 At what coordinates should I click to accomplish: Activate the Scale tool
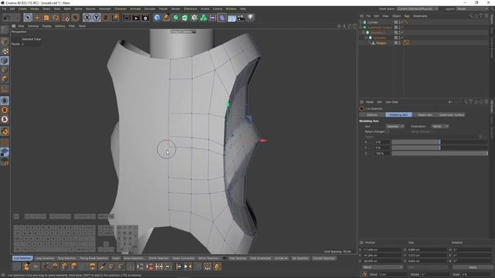pyautogui.click(x=46, y=18)
